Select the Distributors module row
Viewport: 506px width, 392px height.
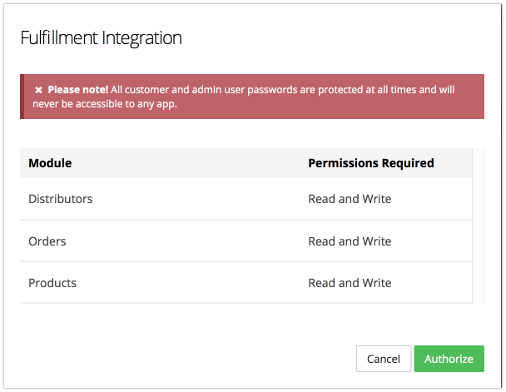tap(246, 199)
